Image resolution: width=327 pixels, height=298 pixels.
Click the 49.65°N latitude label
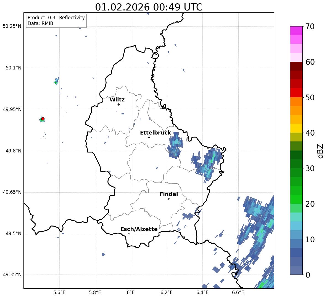coord(12,192)
